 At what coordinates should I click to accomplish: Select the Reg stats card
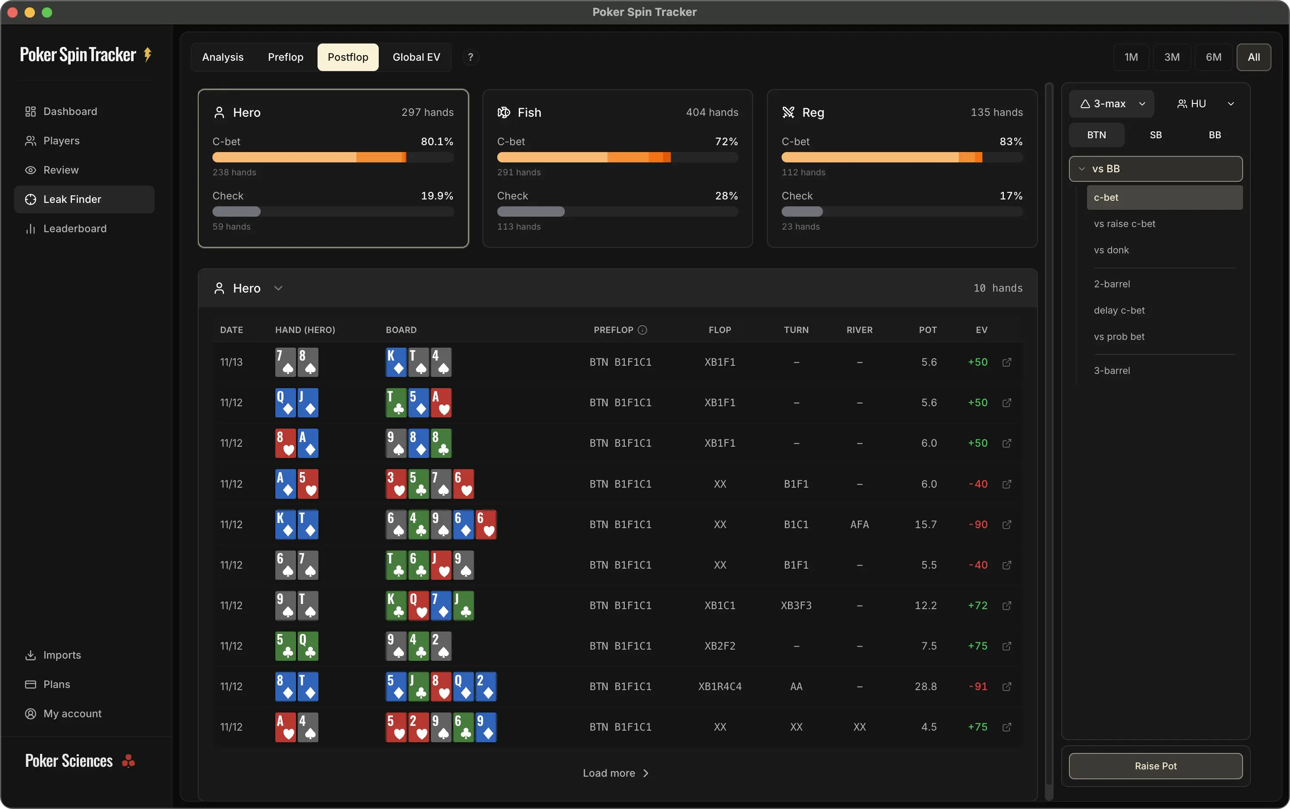901,168
